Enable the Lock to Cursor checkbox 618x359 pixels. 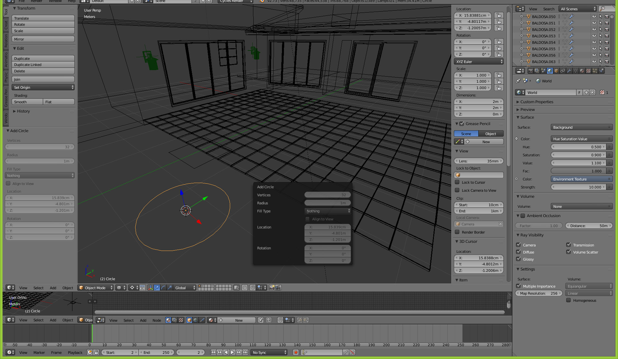(457, 182)
